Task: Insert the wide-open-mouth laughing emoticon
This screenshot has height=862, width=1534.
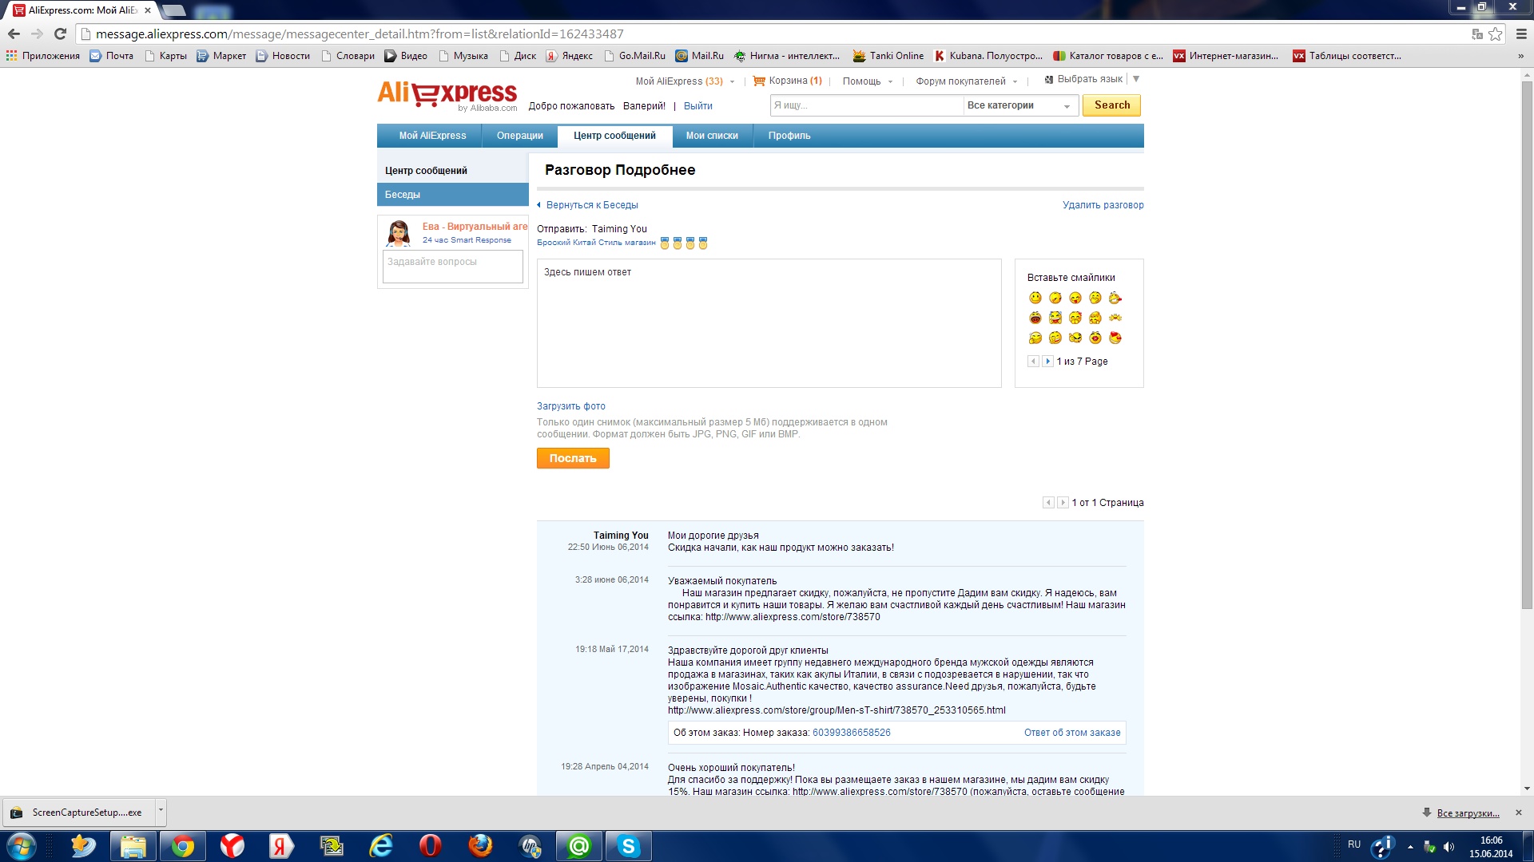Action: (1035, 318)
